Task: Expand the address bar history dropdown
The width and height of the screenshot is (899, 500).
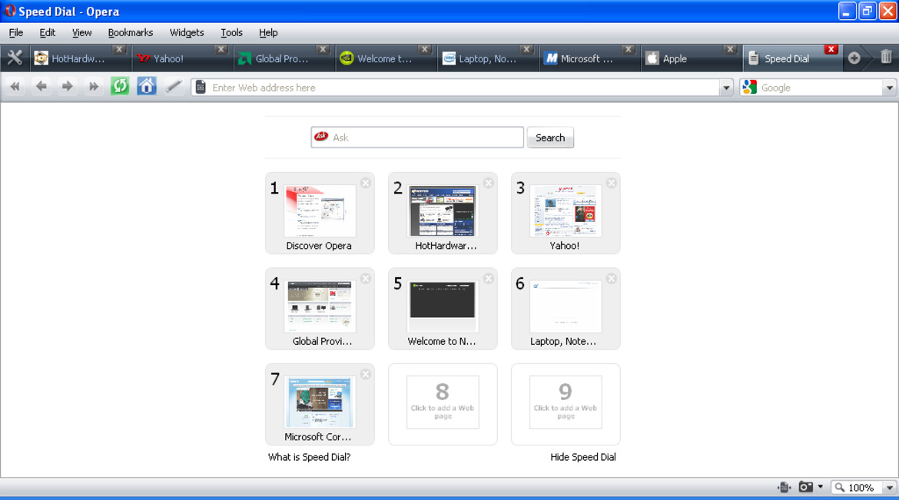Action: coord(726,88)
